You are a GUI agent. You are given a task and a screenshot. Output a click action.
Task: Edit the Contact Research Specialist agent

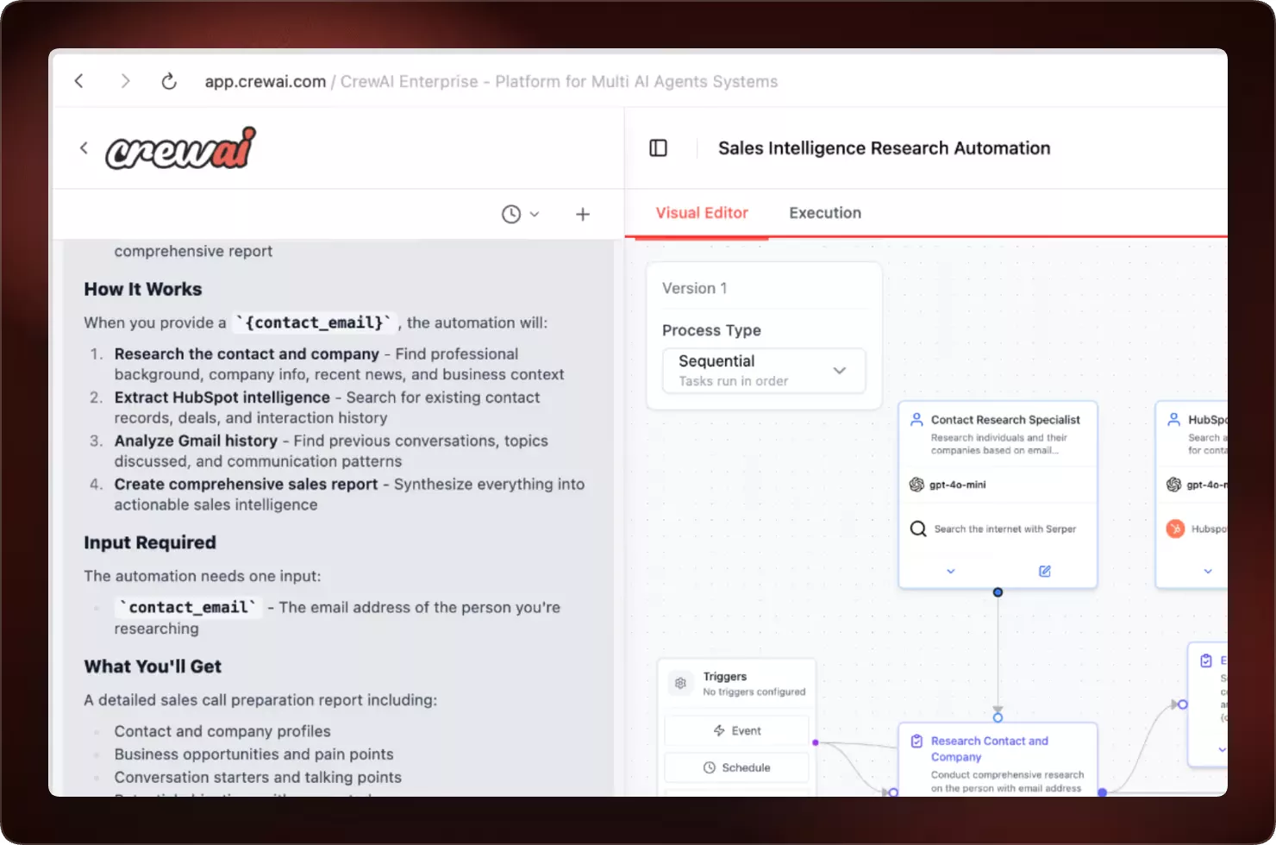click(x=1045, y=571)
